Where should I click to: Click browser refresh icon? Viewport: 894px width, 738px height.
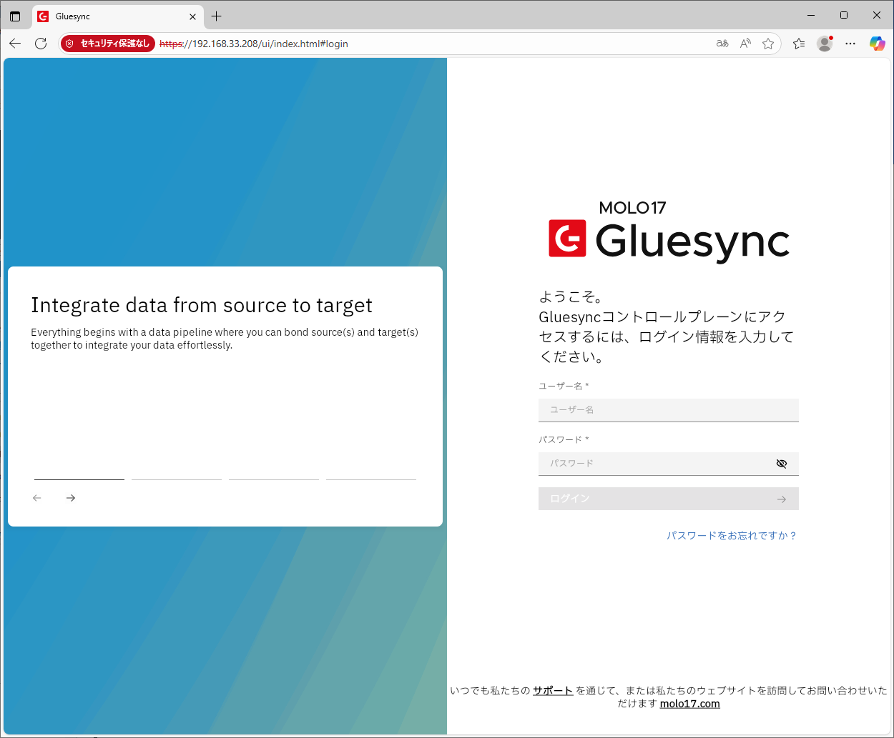[41, 44]
